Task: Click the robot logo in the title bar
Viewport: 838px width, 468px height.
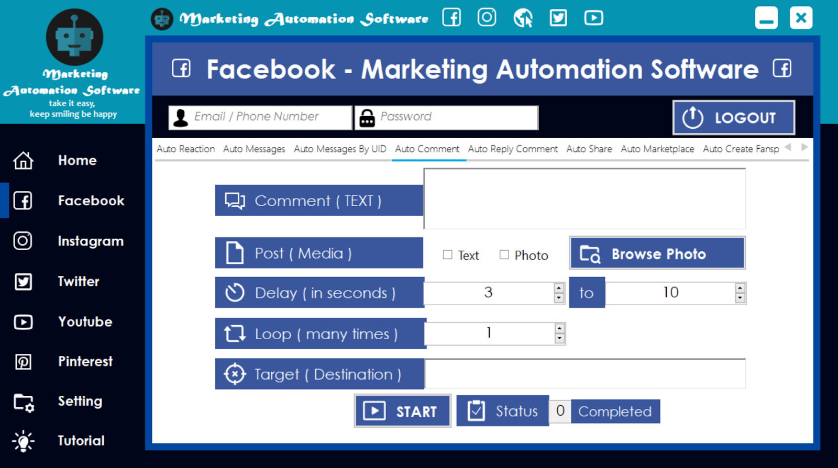Action: pyautogui.click(x=162, y=19)
